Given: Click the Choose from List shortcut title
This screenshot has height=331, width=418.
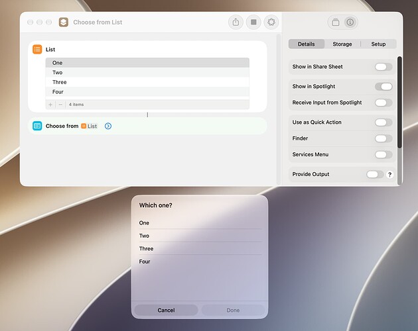Looking at the screenshot, I should [98, 23].
